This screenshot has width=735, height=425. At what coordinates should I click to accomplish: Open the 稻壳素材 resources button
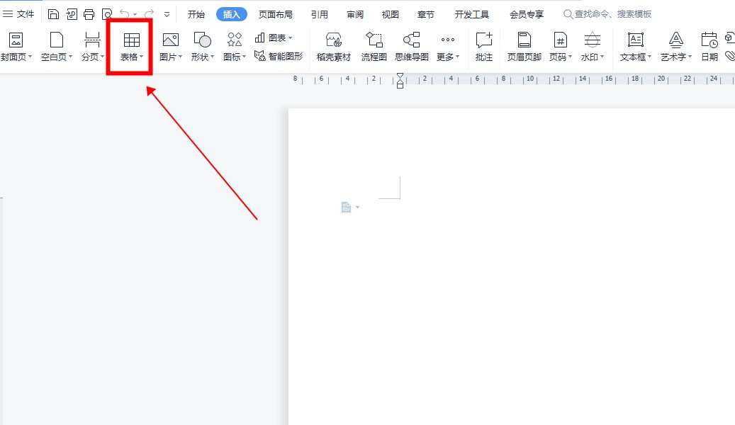[x=333, y=47]
